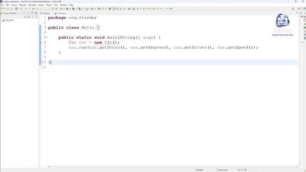Click the Search flashlight toolbar icon

tap(103, 9)
